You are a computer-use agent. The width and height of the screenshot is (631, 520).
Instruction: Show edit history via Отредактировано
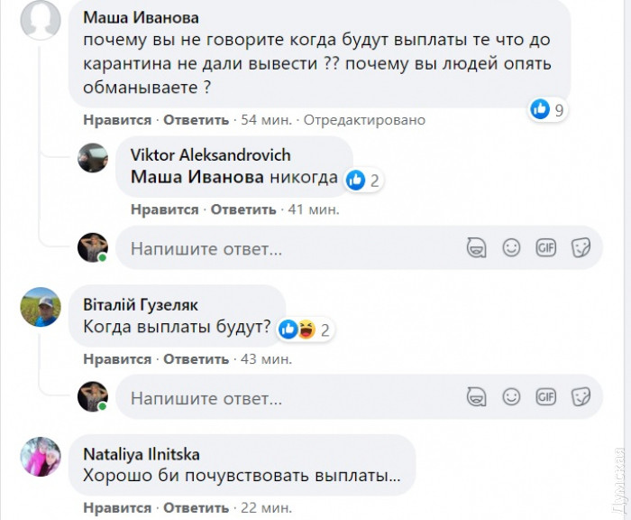point(364,120)
